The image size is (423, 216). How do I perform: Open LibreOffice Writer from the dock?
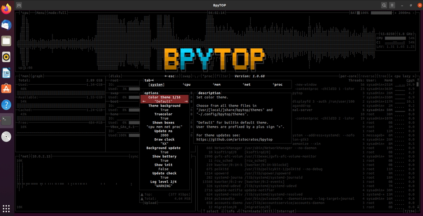[6, 72]
